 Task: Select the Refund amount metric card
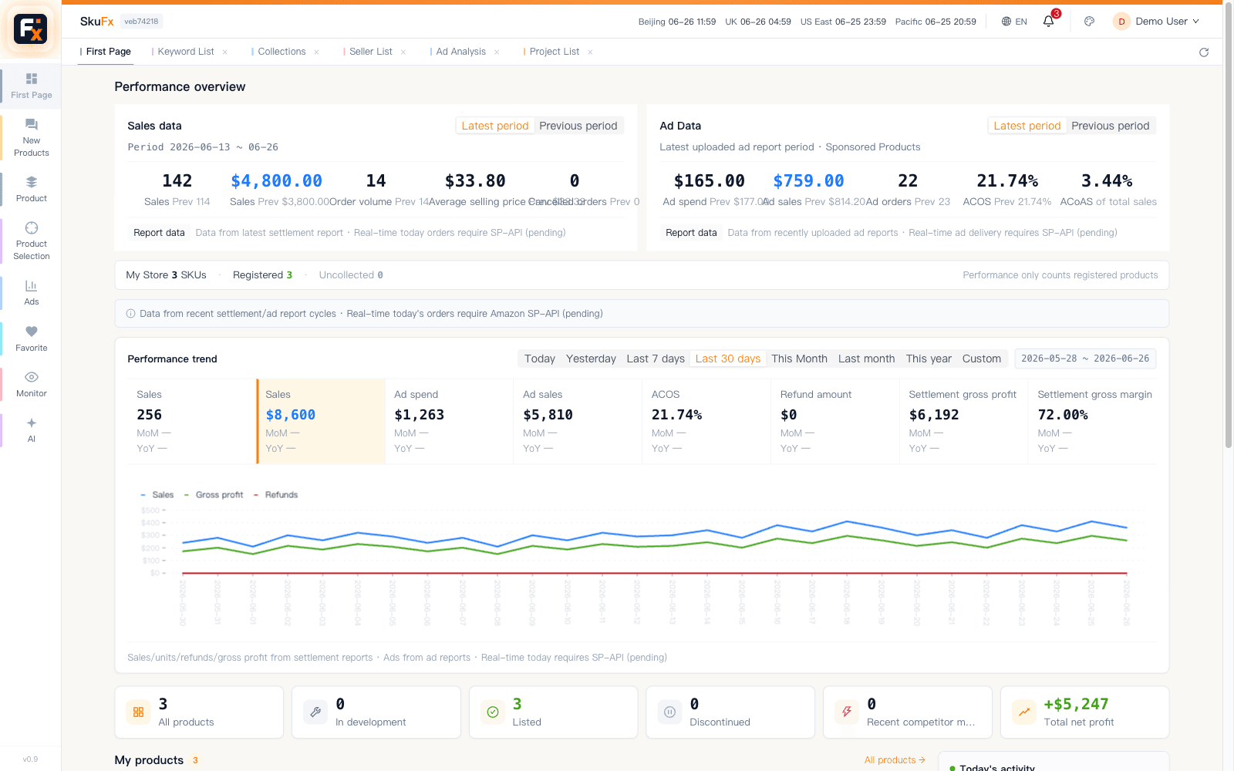[x=835, y=421]
